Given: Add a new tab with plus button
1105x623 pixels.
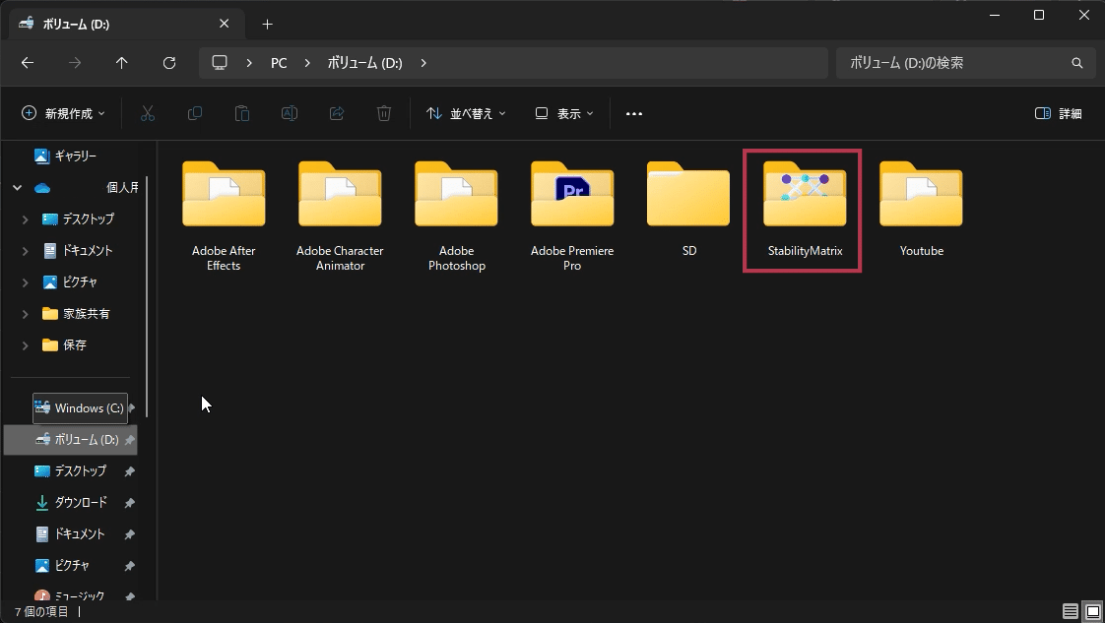Looking at the screenshot, I should [267, 24].
